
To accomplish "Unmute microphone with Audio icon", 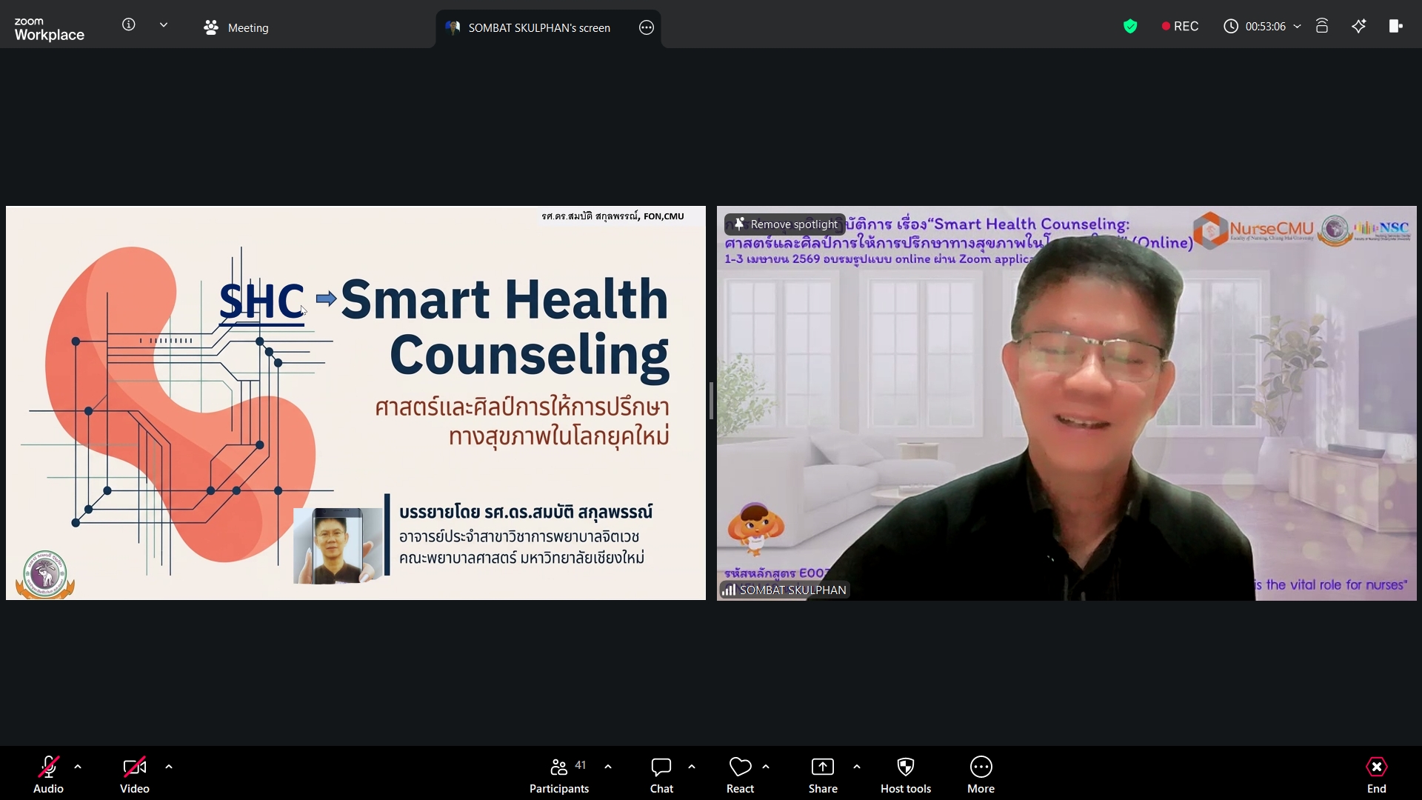I will pos(48,767).
